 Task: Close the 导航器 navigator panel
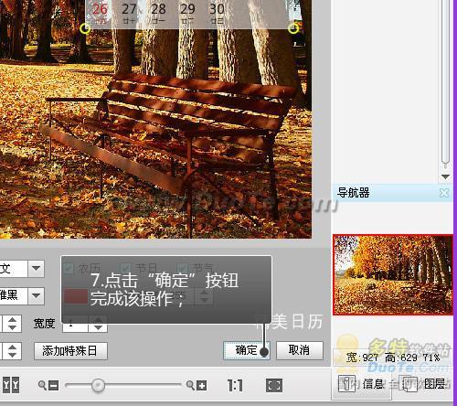click(444, 193)
